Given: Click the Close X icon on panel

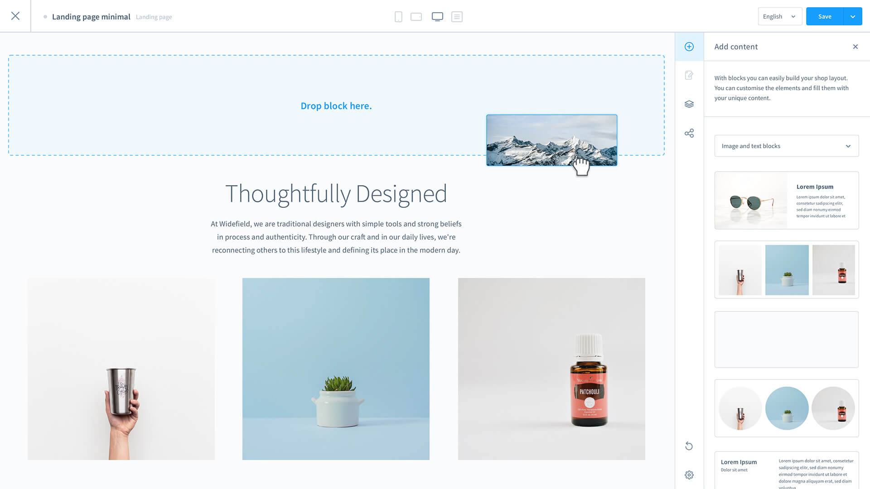Looking at the screenshot, I should tap(855, 47).
